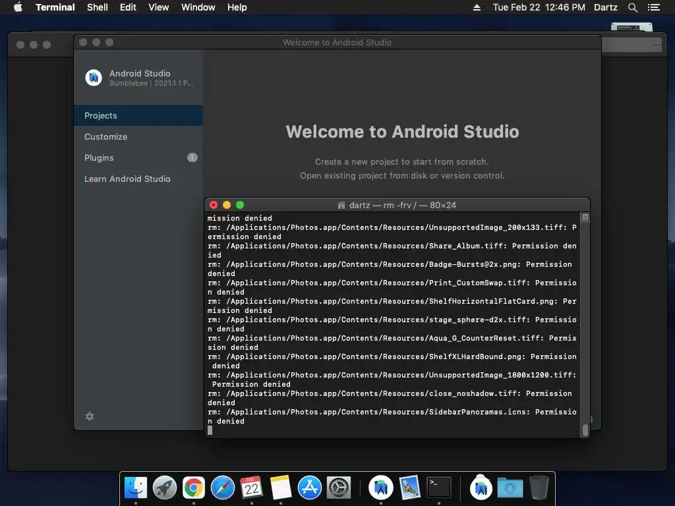Open Calendar showing Feb 22 in Dock

(x=251, y=488)
